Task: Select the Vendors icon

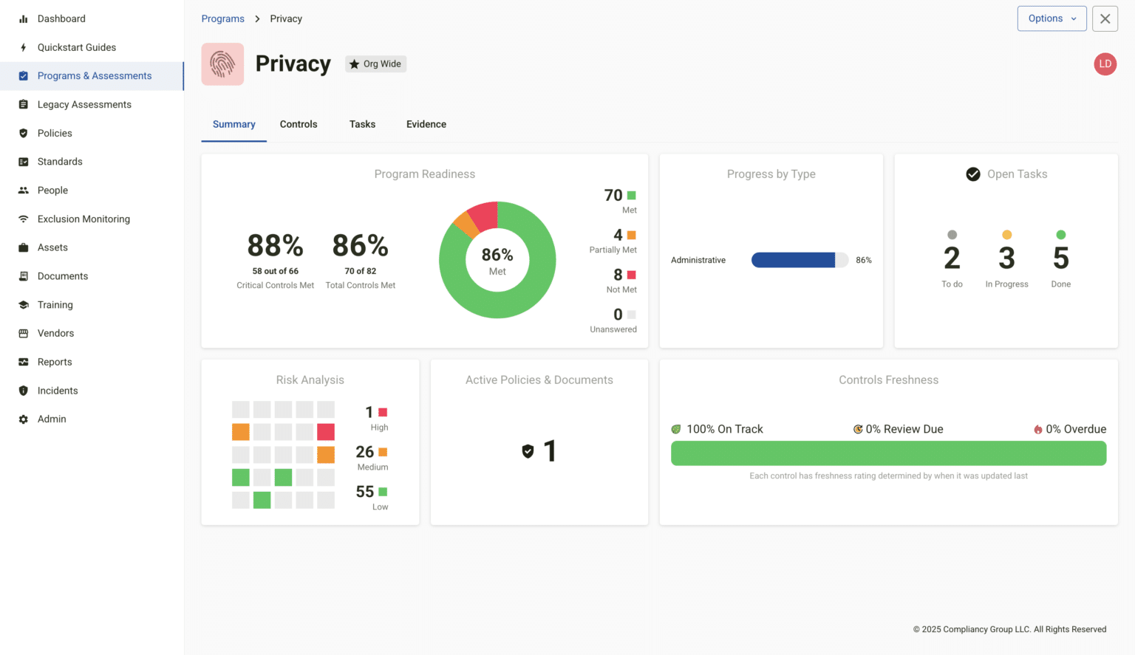Action: pyautogui.click(x=22, y=333)
